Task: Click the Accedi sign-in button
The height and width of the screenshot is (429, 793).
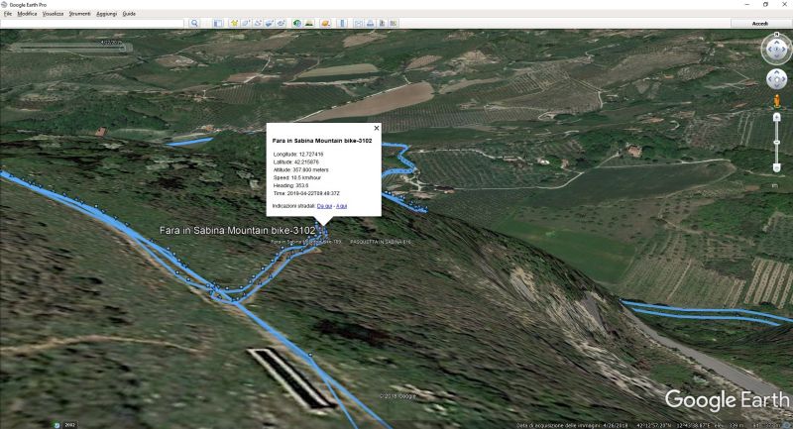Action: [x=759, y=23]
